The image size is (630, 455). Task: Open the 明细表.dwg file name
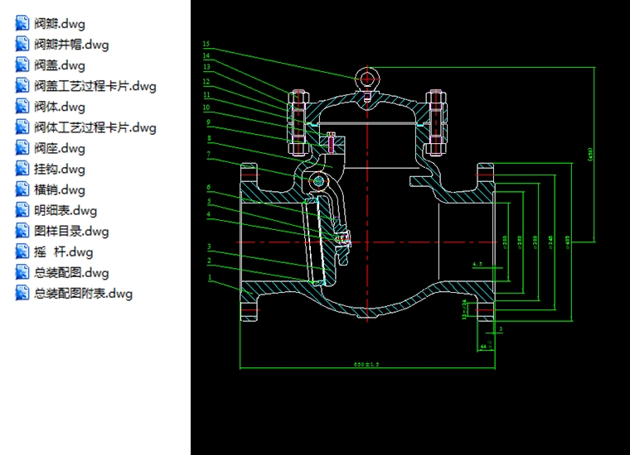pos(65,210)
